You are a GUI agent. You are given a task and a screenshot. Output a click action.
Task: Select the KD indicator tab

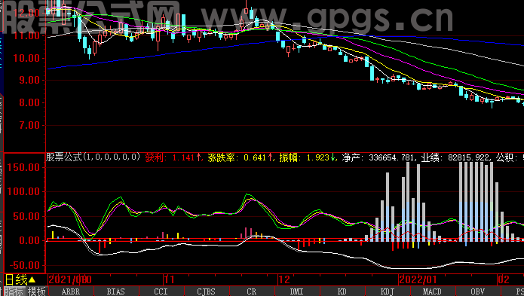coord(342,291)
